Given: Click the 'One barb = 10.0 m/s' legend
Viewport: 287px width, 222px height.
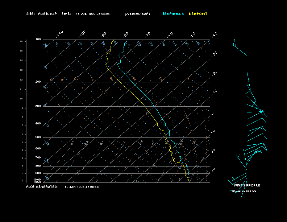Looking at the screenshot, I should pos(244,191).
